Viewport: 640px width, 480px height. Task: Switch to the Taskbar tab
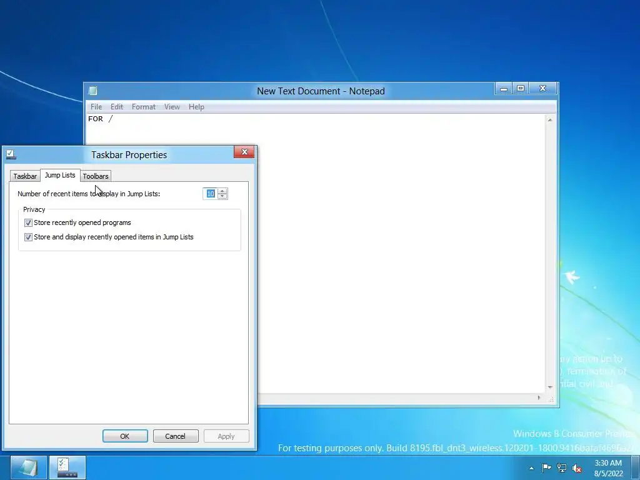pos(25,176)
